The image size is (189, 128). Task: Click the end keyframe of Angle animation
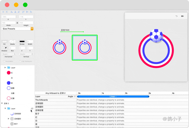[x=148, y=96]
